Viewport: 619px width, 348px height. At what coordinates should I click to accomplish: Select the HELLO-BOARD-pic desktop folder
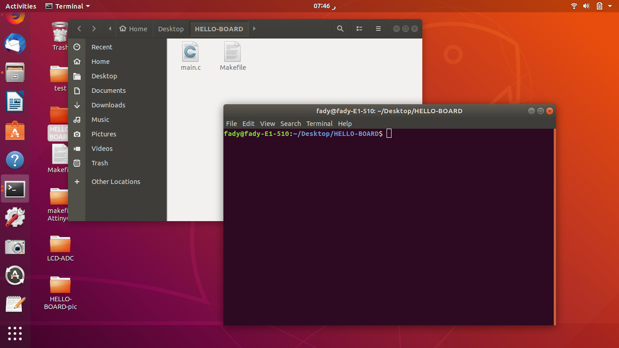coord(60,293)
